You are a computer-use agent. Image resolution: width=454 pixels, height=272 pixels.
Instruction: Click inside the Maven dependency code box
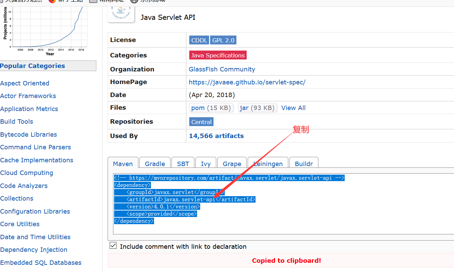click(284, 204)
